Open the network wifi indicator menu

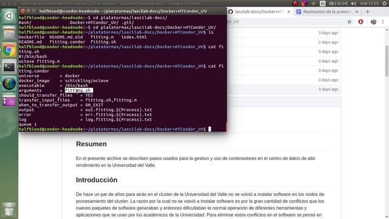pyautogui.click(x=314, y=4)
